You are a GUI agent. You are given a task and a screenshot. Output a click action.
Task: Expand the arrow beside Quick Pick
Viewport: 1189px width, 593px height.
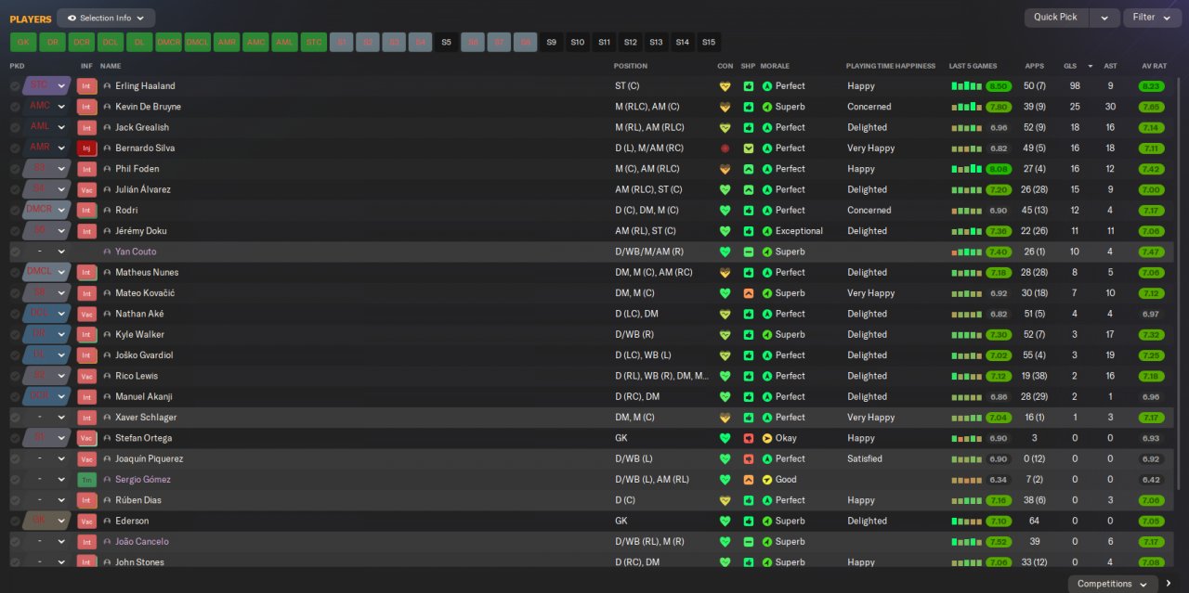click(x=1104, y=18)
